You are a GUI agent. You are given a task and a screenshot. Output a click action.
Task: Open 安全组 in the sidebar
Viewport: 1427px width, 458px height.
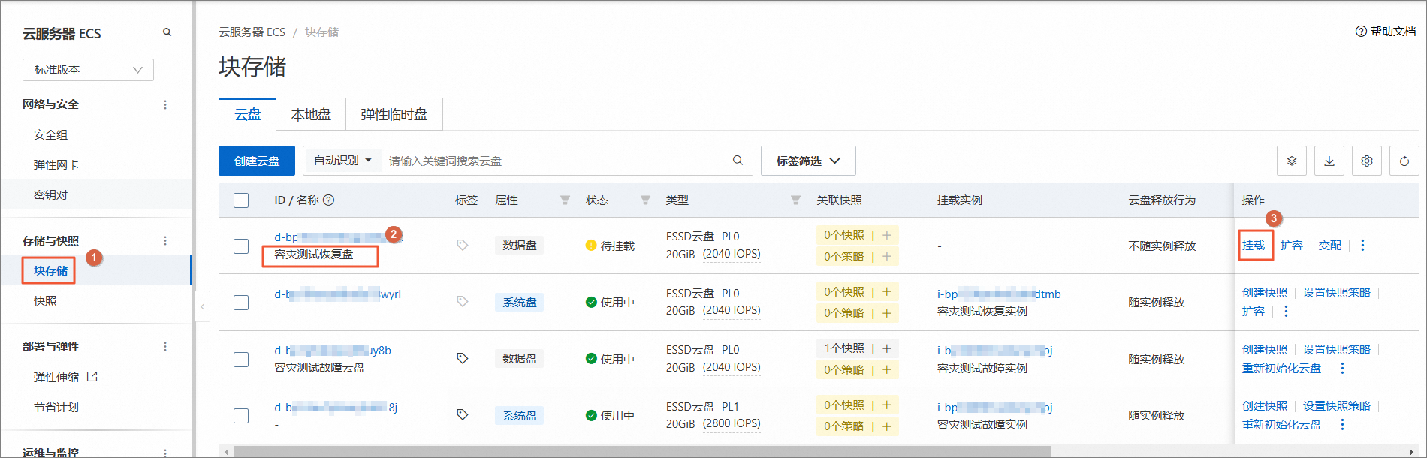pos(50,134)
